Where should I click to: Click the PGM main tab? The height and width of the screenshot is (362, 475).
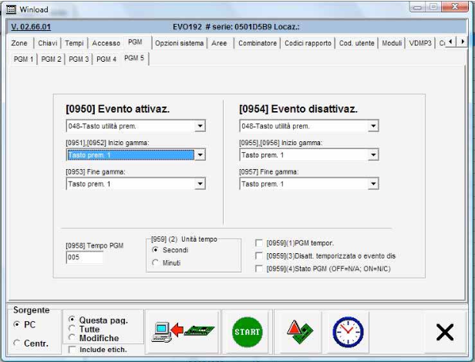[135, 42]
